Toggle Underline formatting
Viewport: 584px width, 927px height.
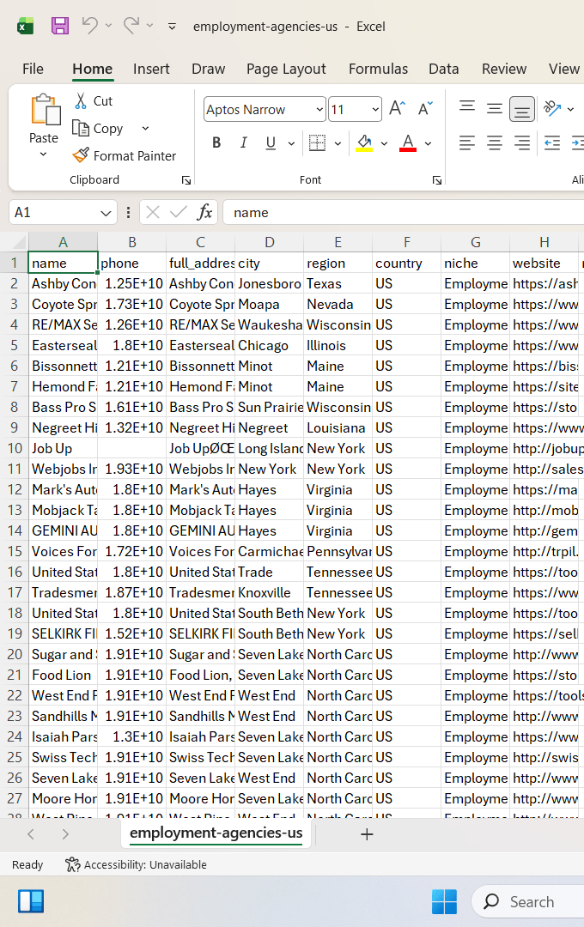[271, 142]
